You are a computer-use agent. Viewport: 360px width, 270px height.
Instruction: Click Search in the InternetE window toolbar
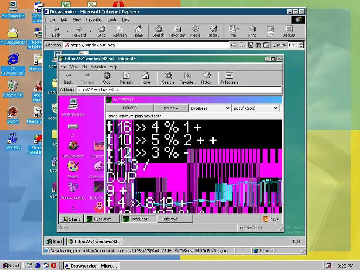[168, 78]
